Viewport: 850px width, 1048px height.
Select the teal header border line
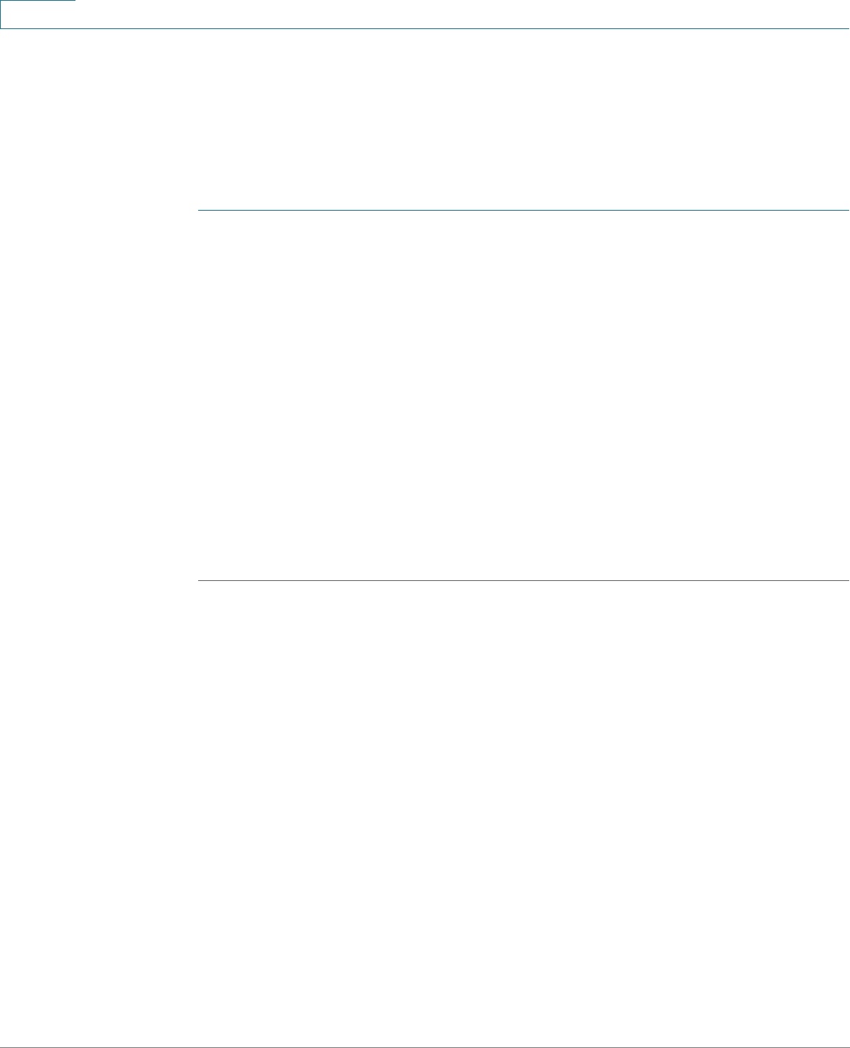[425, 29]
